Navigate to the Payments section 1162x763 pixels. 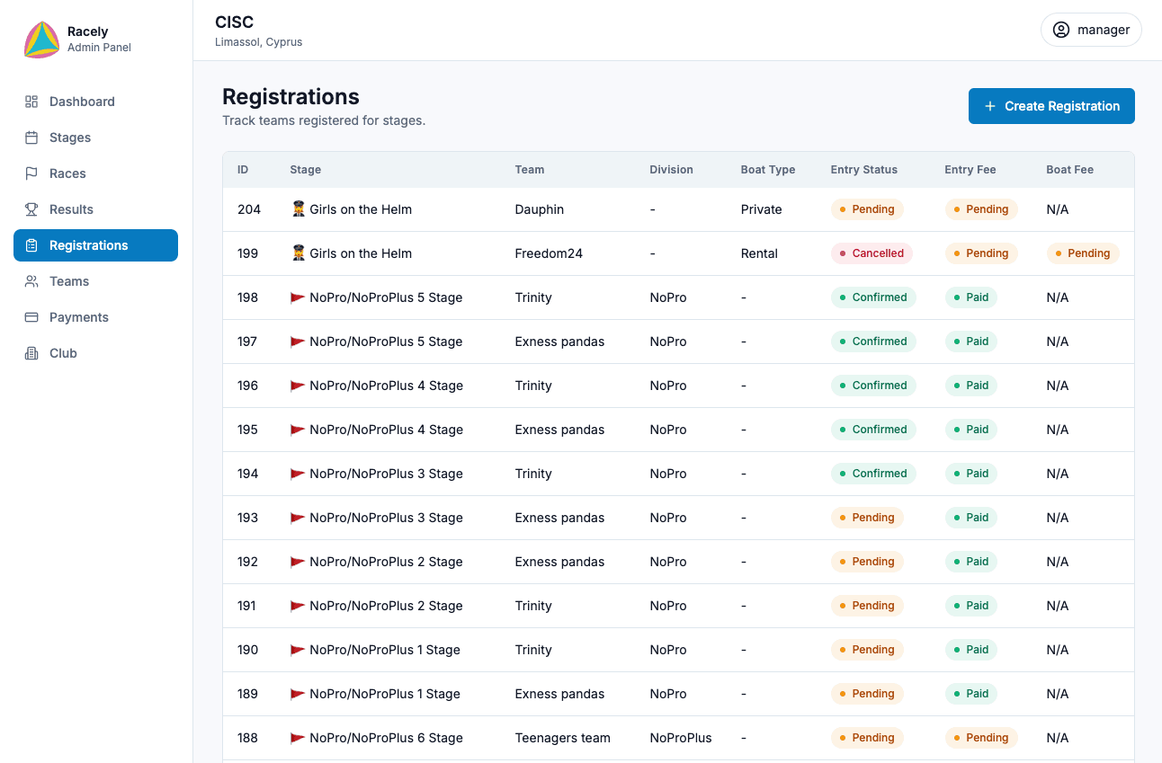78,317
